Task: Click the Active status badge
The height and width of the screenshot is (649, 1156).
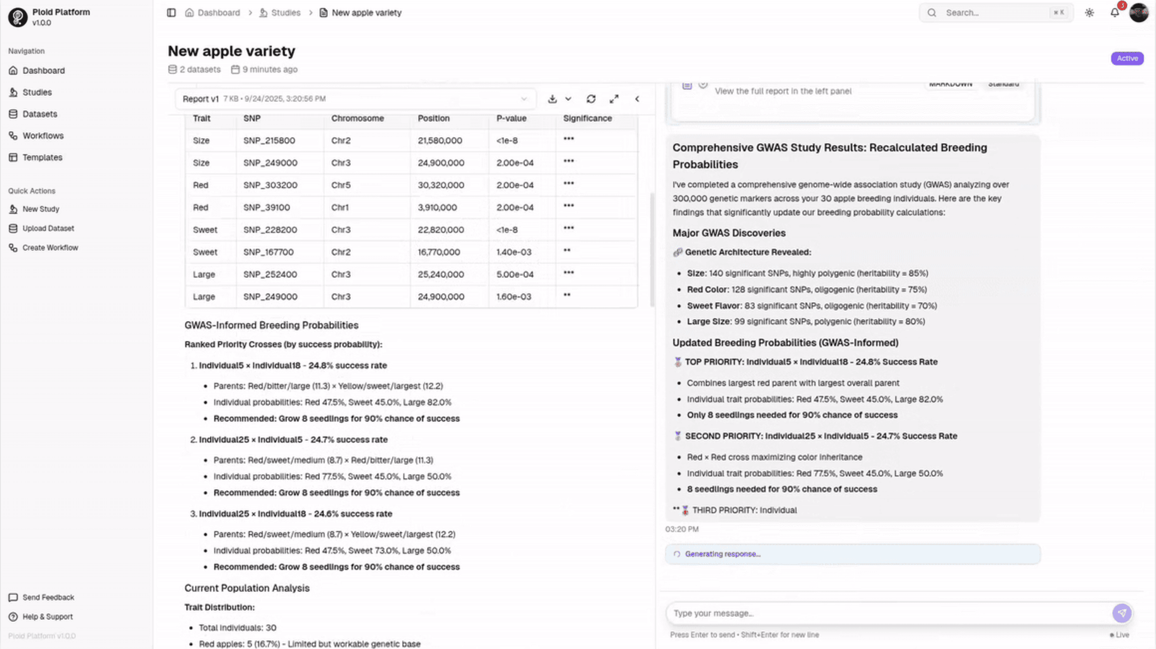Action: click(1127, 58)
